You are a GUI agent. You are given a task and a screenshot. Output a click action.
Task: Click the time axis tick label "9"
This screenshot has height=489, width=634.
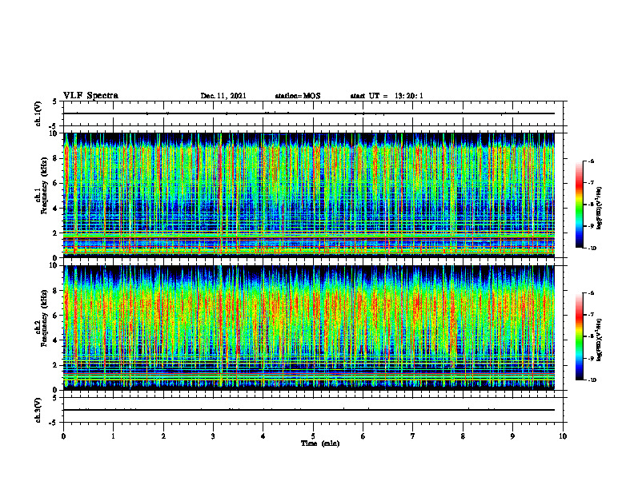(512, 436)
